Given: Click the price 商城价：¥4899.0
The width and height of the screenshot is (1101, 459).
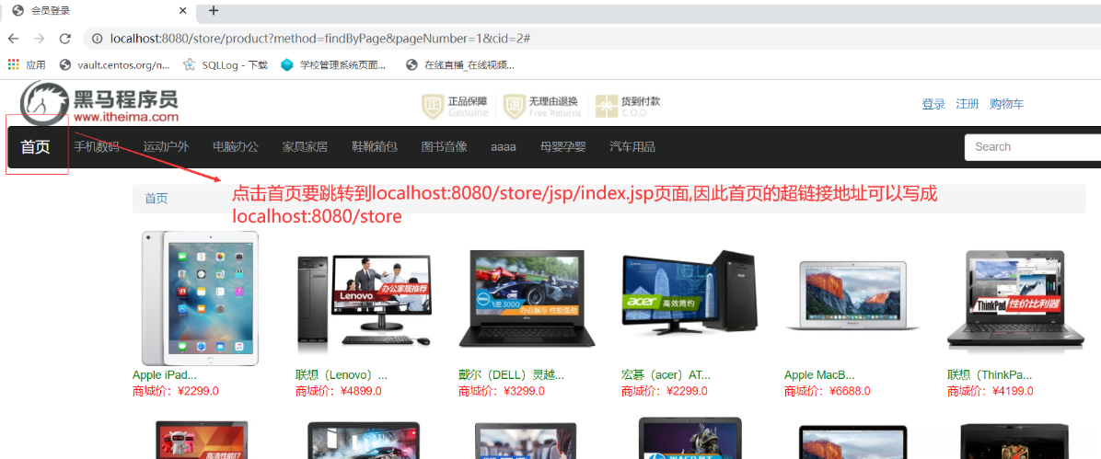Looking at the screenshot, I should [339, 391].
